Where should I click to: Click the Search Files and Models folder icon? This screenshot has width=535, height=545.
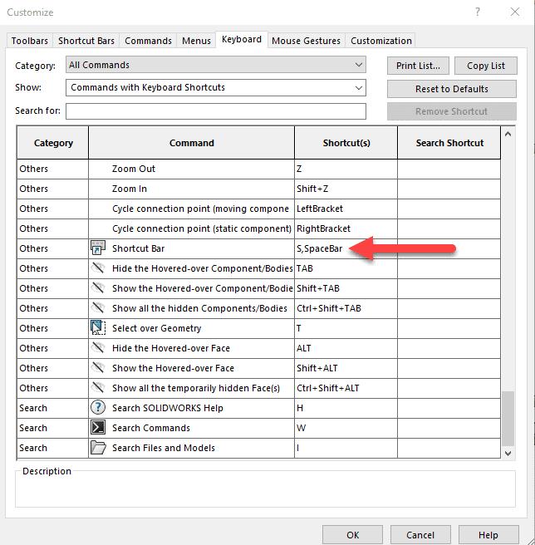[x=98, y=447]
